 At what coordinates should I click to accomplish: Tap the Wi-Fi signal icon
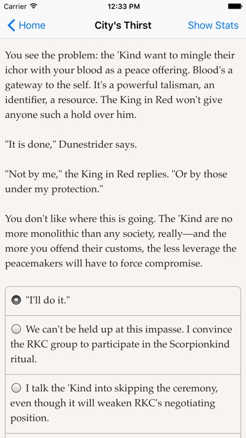tap(34, 6)
